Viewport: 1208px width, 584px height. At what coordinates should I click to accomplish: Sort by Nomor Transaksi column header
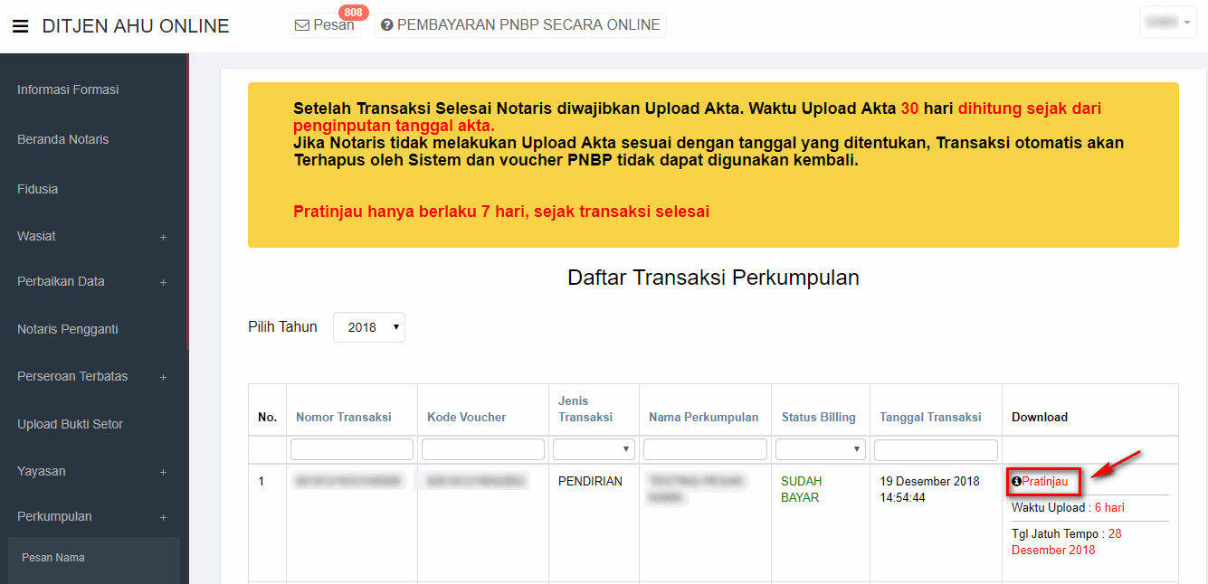343,417
